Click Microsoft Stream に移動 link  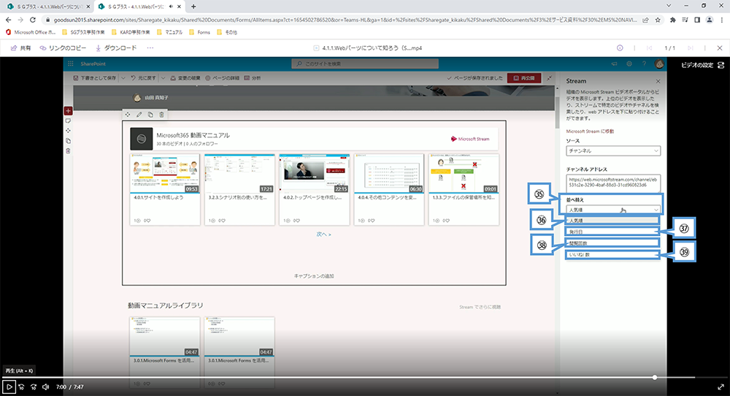pos(590,132)
